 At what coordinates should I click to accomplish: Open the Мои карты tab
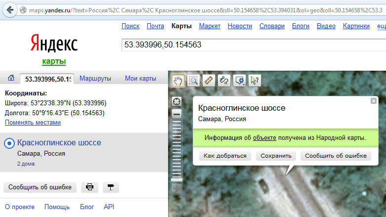tap(140, 78)
